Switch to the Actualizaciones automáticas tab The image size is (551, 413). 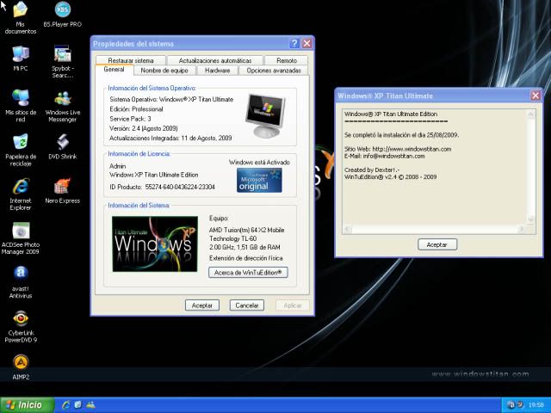(x=215, y=60)
